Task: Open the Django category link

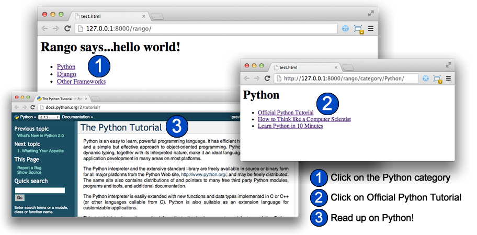Action: click(66, 74)
